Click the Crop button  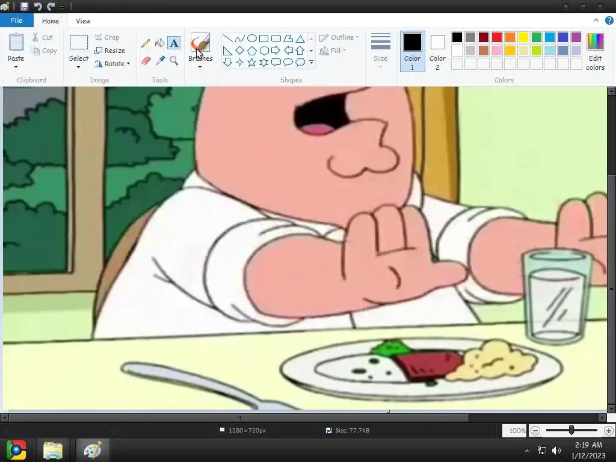click(107, 37)
